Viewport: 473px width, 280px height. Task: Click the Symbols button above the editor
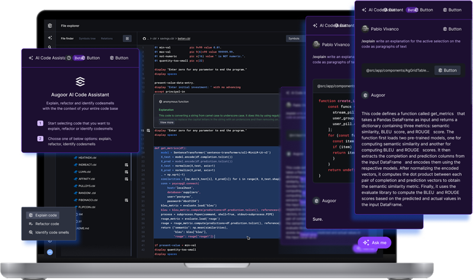tap(294, 38)
